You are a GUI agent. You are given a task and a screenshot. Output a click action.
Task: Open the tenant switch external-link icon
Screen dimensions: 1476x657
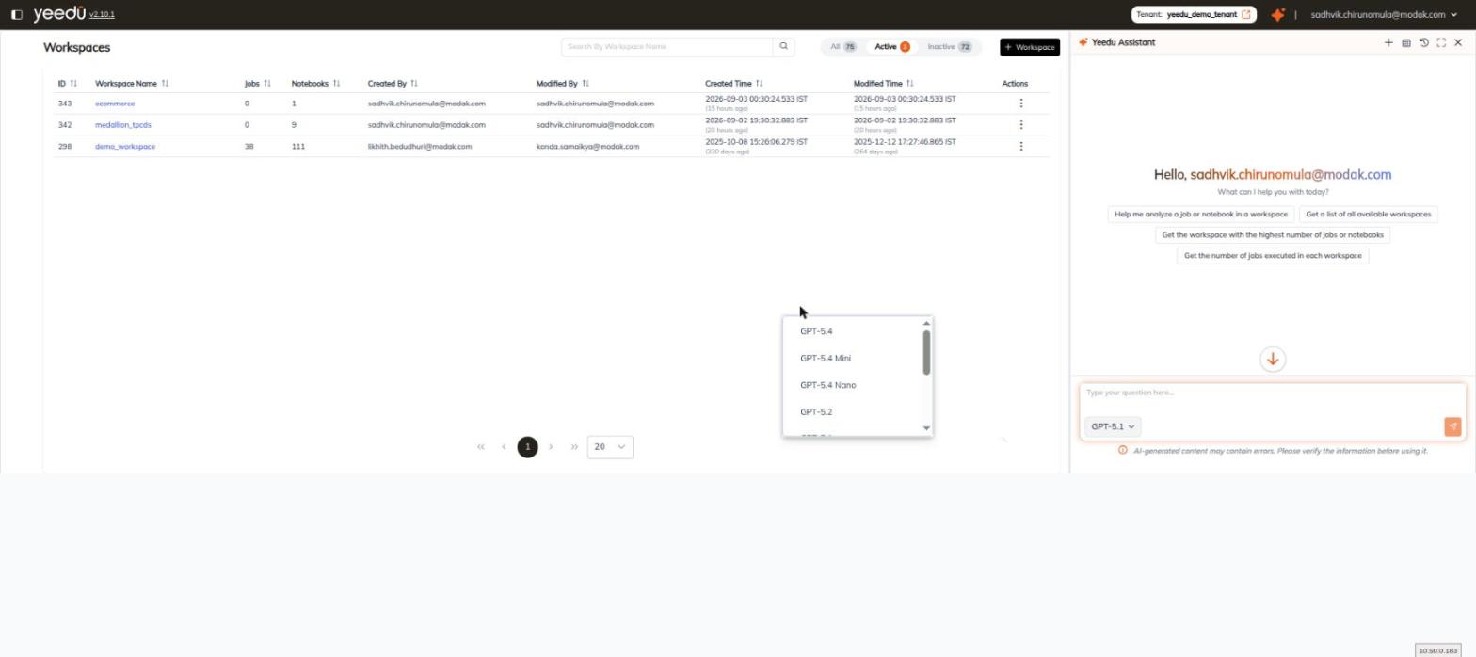click(x=1246, y=14)
